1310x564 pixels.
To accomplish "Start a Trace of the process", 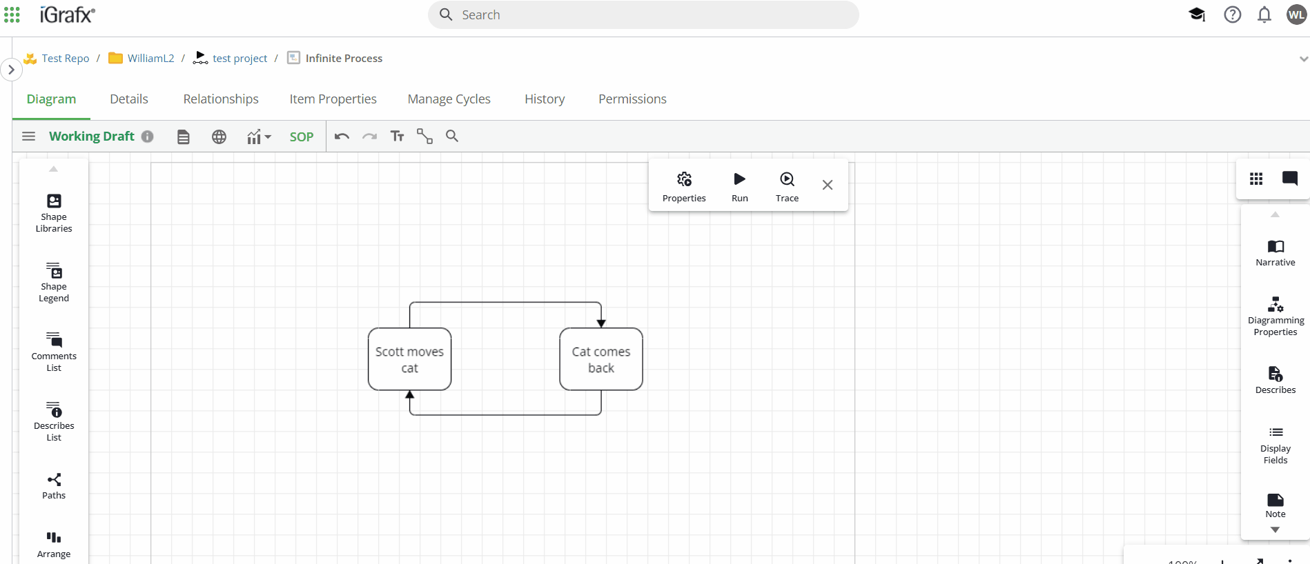I will click(787, 187).
